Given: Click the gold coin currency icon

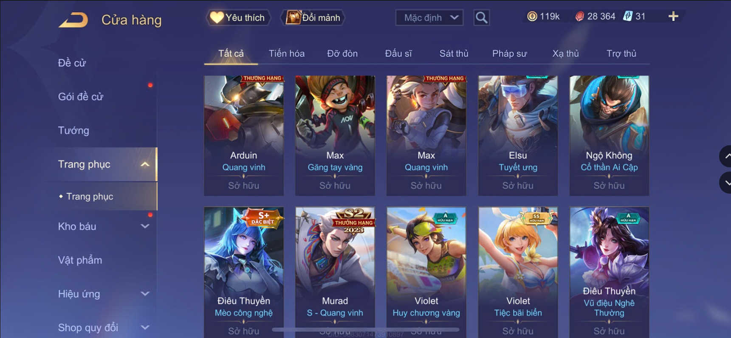Looking at the screenshot, I should [x=532, y=17].
